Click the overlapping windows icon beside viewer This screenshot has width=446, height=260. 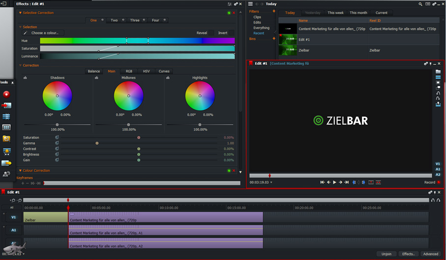tap(438, 88)
